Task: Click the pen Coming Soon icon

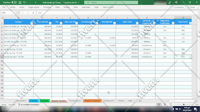Action: 170,2
